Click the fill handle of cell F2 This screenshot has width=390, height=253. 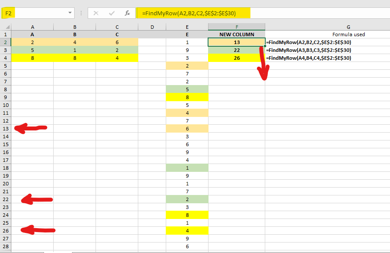[x=265, y=46]
